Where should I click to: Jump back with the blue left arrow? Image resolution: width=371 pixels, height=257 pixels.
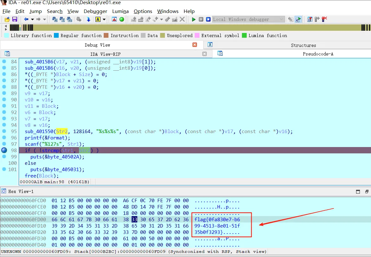click(26, 19)
